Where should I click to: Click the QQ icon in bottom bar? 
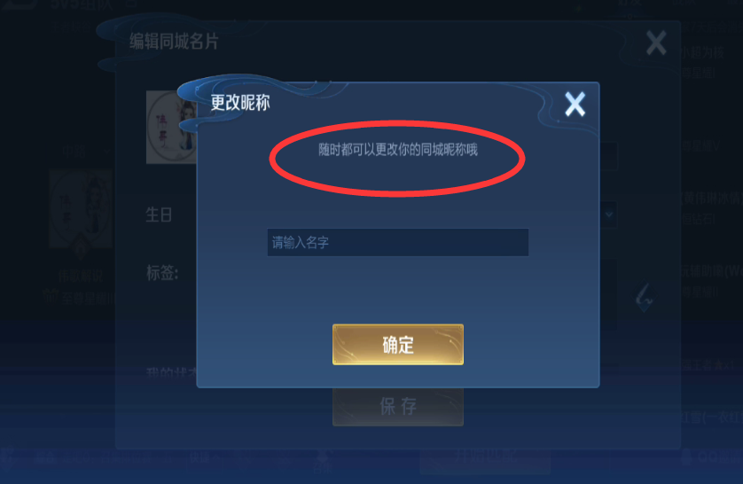[686, 457]
